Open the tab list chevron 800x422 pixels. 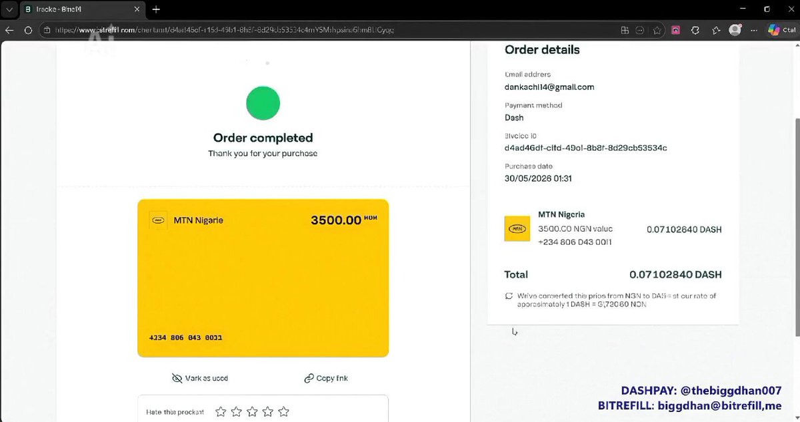(x=9, y=9)
